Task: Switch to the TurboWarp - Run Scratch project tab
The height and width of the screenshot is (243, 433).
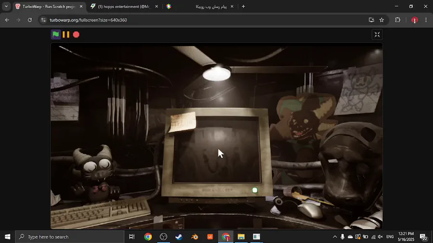Action: [49, 6]
